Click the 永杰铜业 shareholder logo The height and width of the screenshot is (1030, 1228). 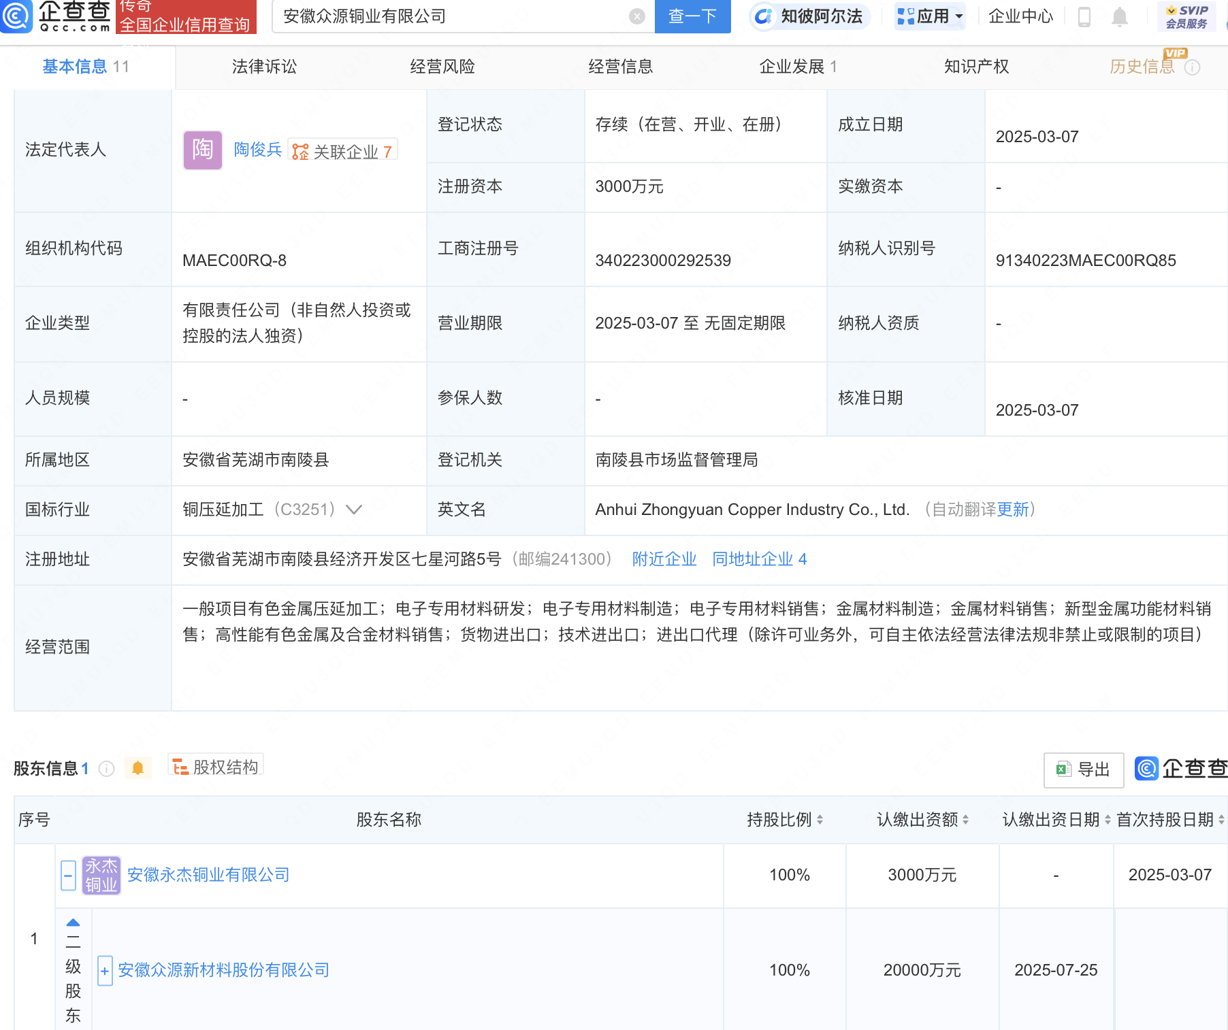tap(101, 875)
